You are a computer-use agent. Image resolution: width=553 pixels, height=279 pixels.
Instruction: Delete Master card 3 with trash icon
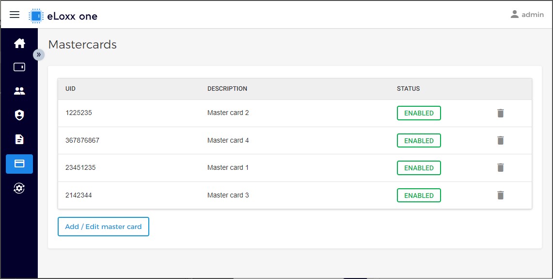[x=500, y=195]
